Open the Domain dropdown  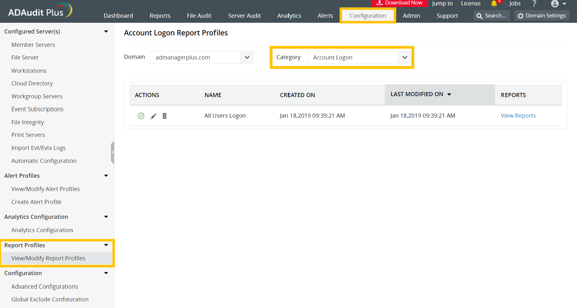pos(247,57)
